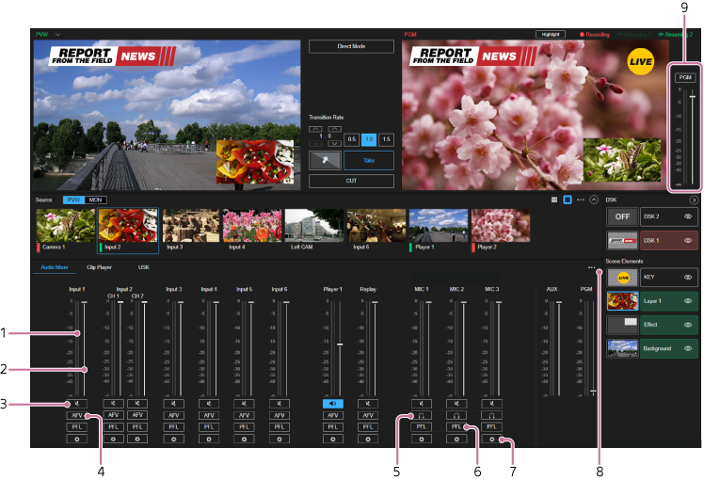
Task: Open settings gear for Input 3 channel
Action: coord(173,439)
